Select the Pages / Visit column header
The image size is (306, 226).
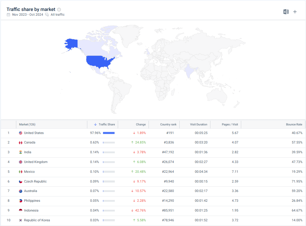[x=231, y=124]
